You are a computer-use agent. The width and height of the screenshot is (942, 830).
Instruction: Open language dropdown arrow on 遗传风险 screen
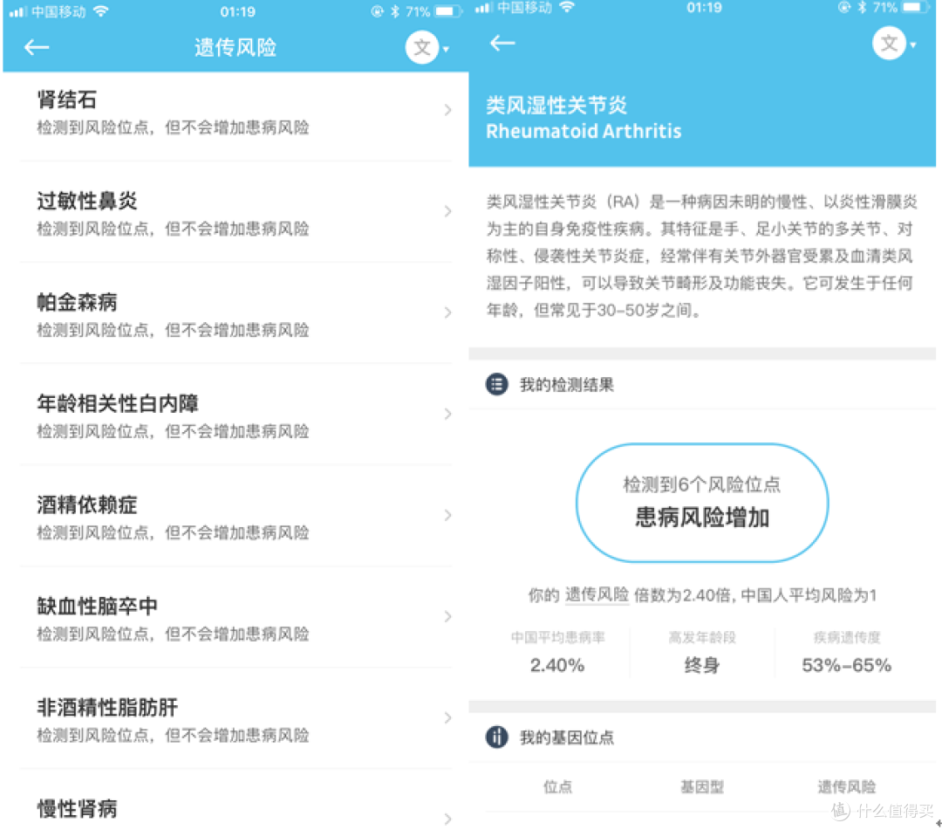(447, 49)
